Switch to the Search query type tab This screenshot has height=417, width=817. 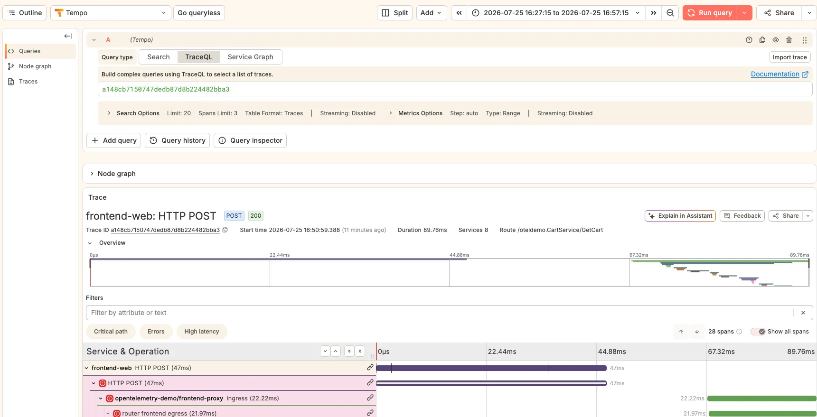[159, 57]
